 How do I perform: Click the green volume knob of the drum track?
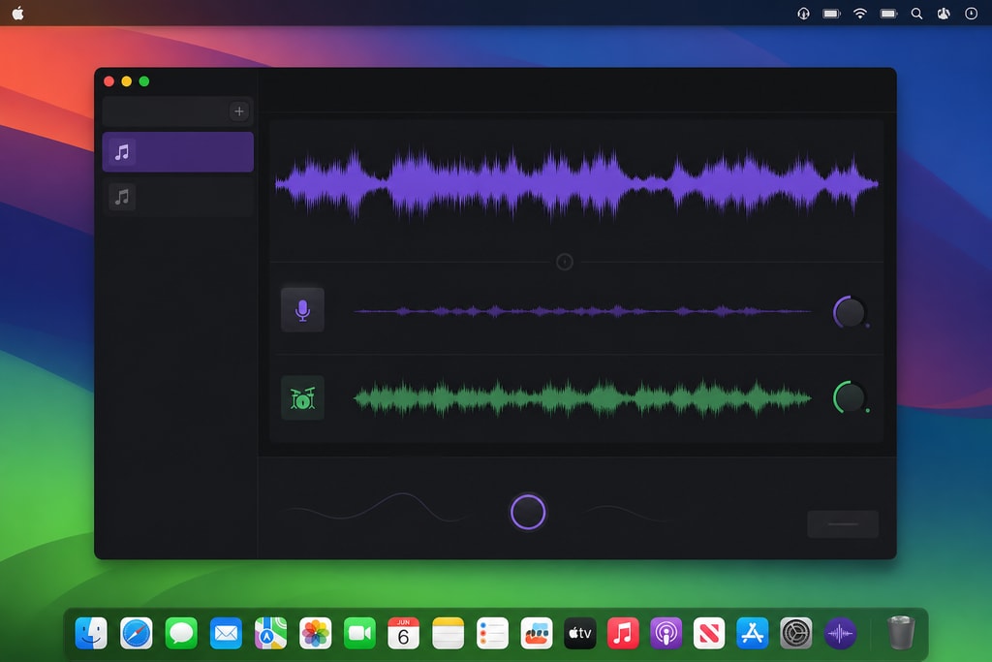point(849,398)
